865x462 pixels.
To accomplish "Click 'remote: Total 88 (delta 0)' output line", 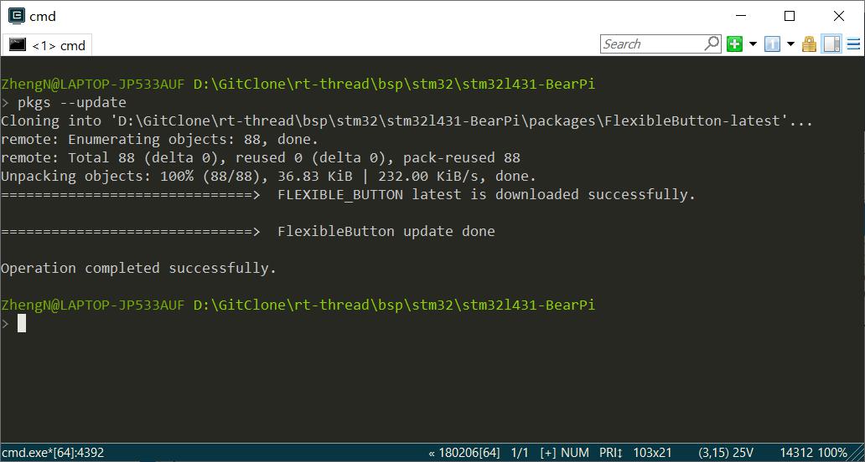I will point(261,157).
